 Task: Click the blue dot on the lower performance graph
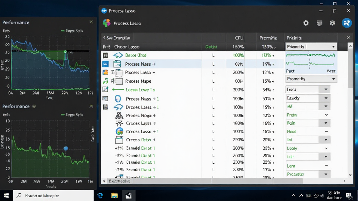(x=66, y=148)
